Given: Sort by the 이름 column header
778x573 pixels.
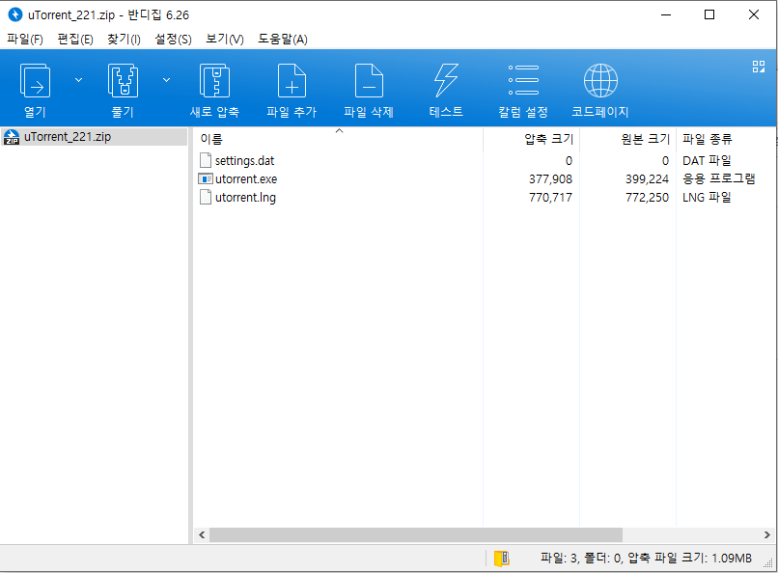Looking at the screenshot, I should point(339,139).
